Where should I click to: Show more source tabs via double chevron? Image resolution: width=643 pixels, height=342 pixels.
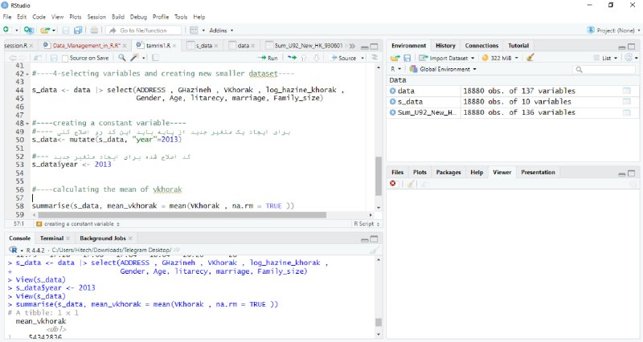352,46
